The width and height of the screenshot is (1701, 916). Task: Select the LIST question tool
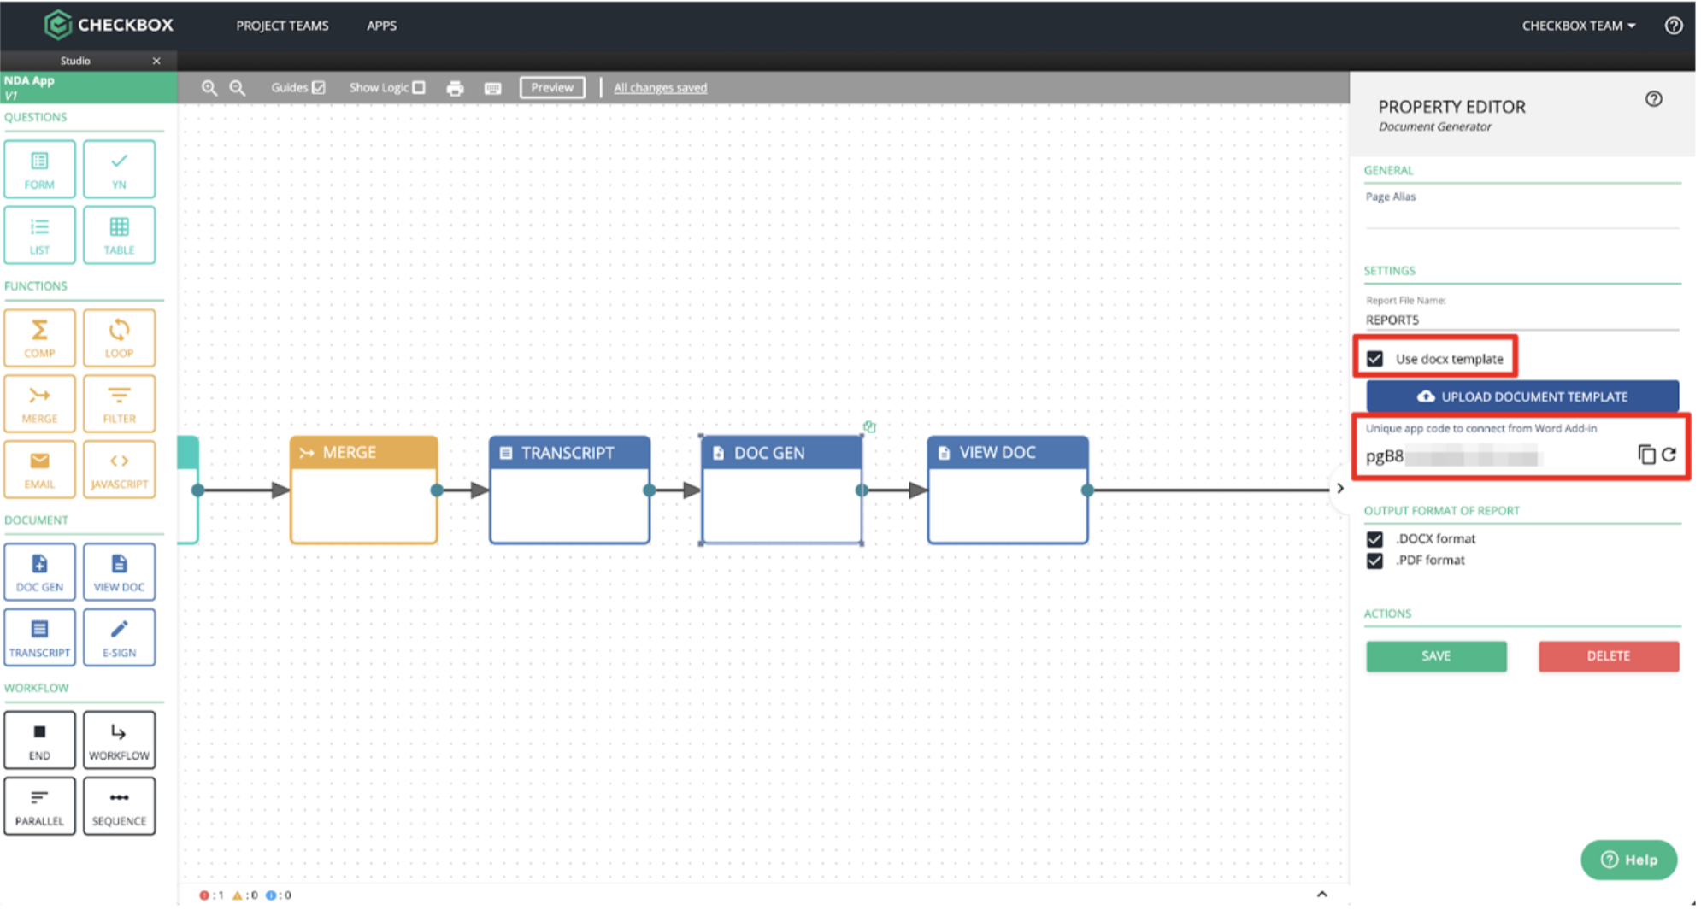[x=39, y=235]
